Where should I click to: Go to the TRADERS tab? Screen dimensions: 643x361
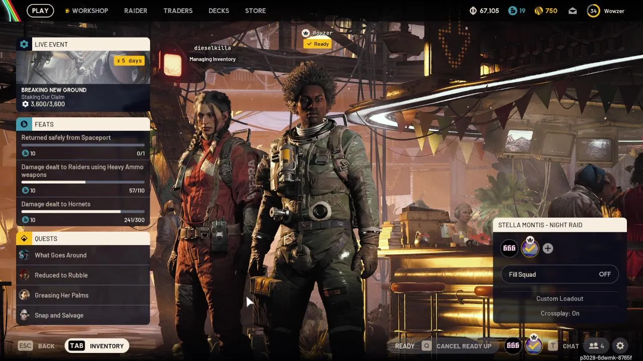point(178,11)
